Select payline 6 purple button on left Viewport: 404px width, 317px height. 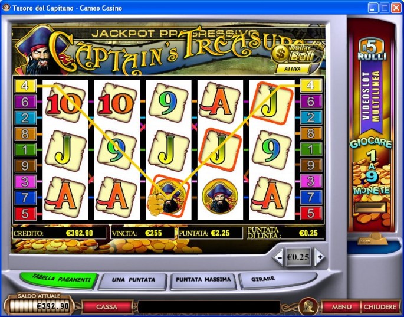[x=25, y=102]
